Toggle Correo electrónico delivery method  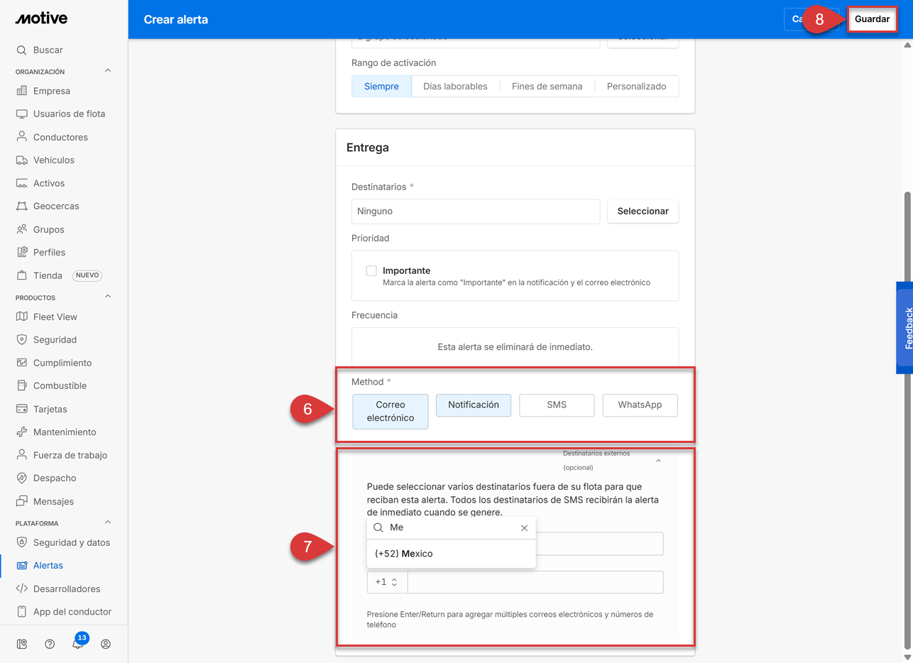click(390, 412)
